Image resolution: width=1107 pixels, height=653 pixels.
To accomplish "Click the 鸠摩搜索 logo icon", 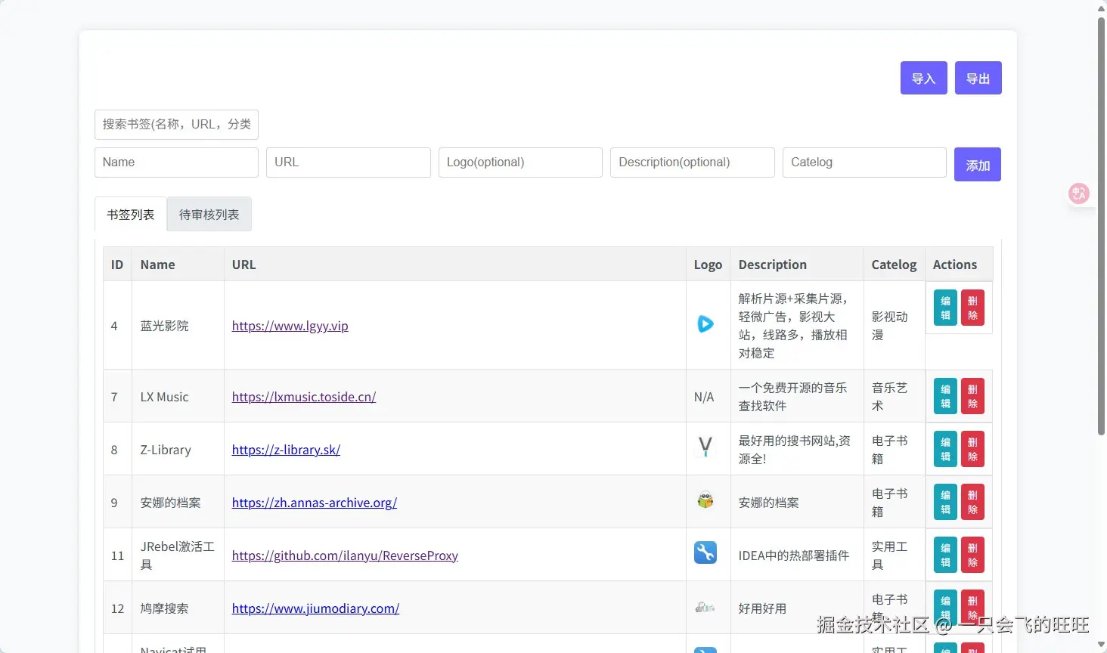I will point(705,607).
